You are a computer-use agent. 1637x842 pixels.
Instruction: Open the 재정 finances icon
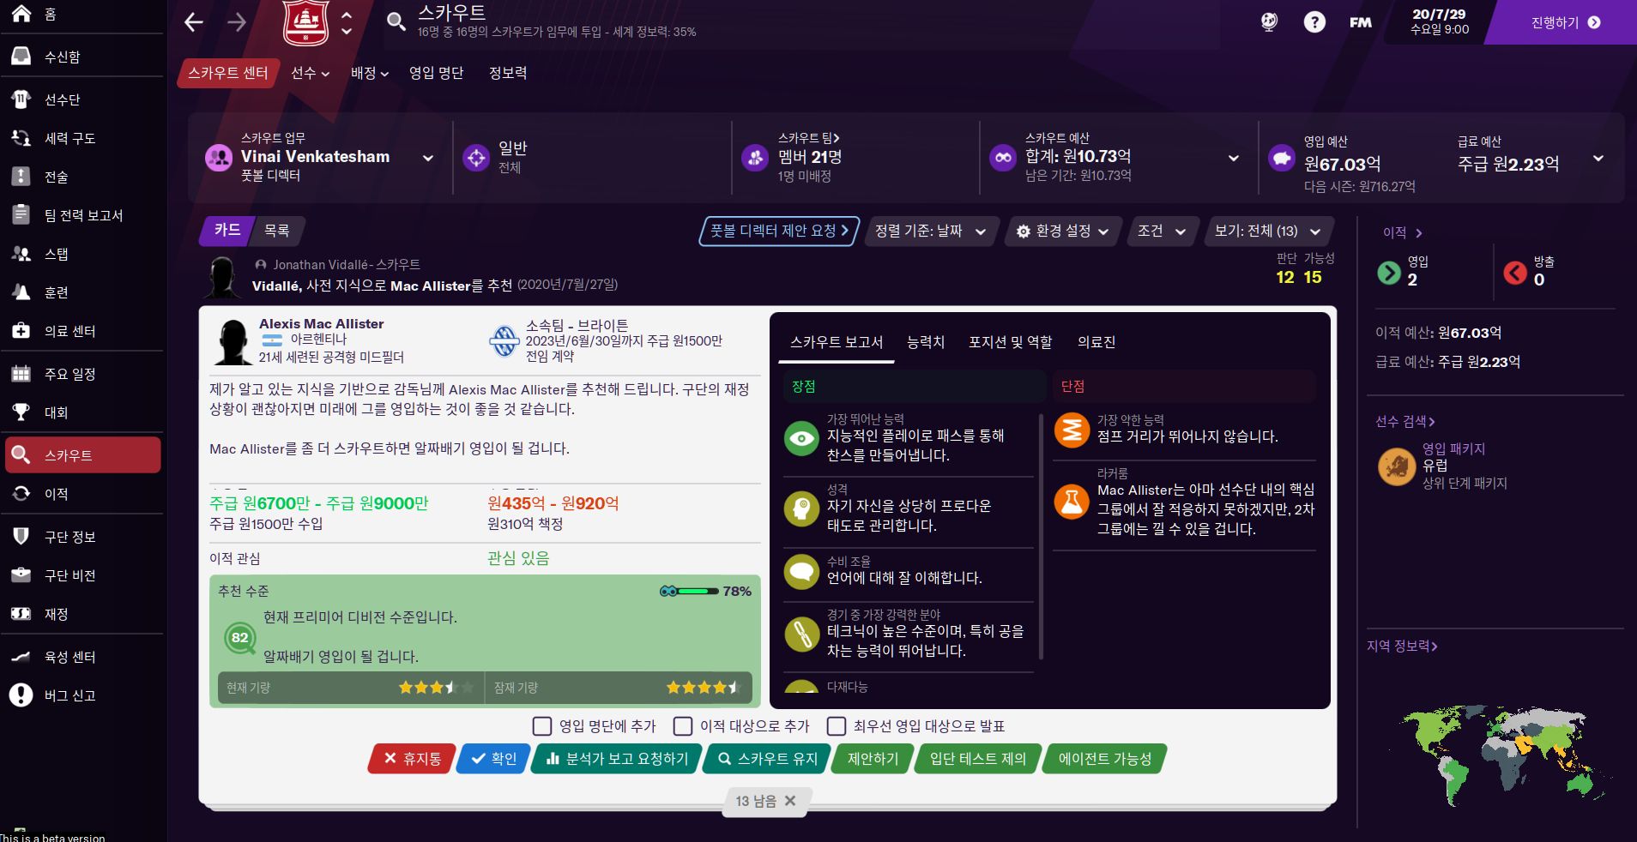click(x=21, y=614)
